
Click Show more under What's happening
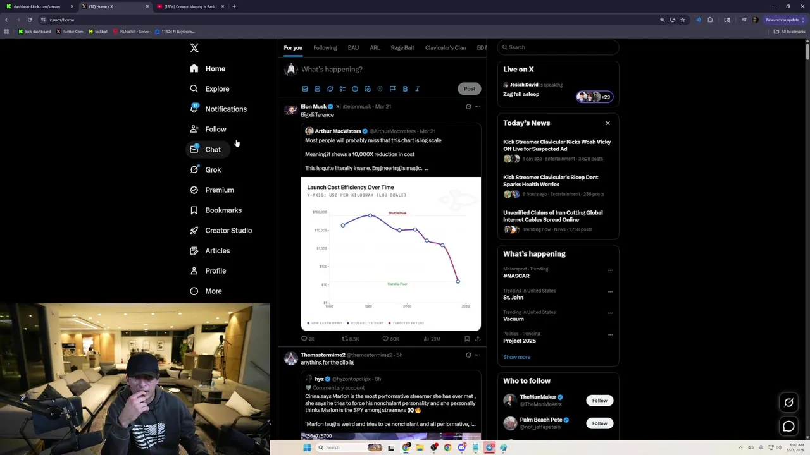517,357
